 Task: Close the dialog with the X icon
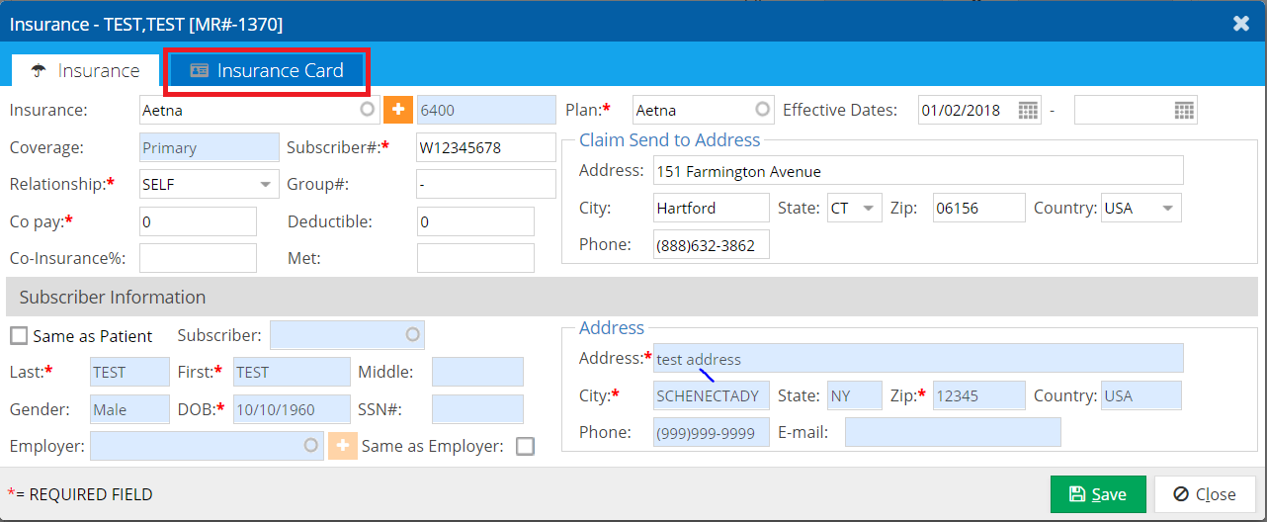1241,23
